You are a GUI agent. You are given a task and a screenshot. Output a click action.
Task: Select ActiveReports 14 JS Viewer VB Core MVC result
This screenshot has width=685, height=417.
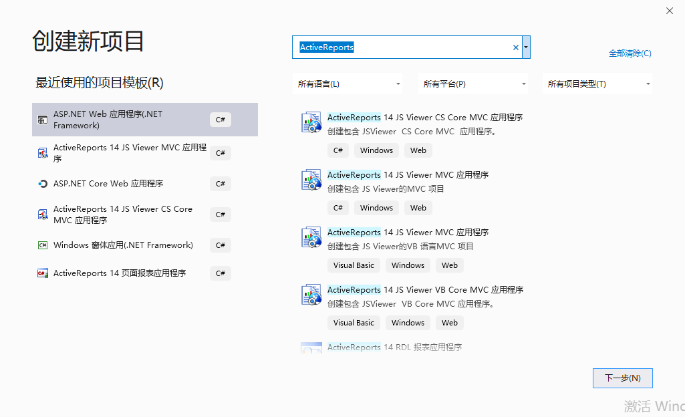[474, 307]
